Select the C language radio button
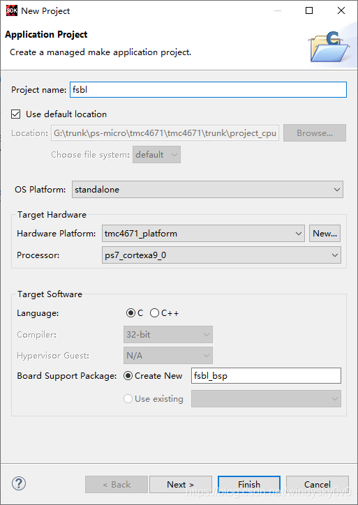 pos(130,313)
